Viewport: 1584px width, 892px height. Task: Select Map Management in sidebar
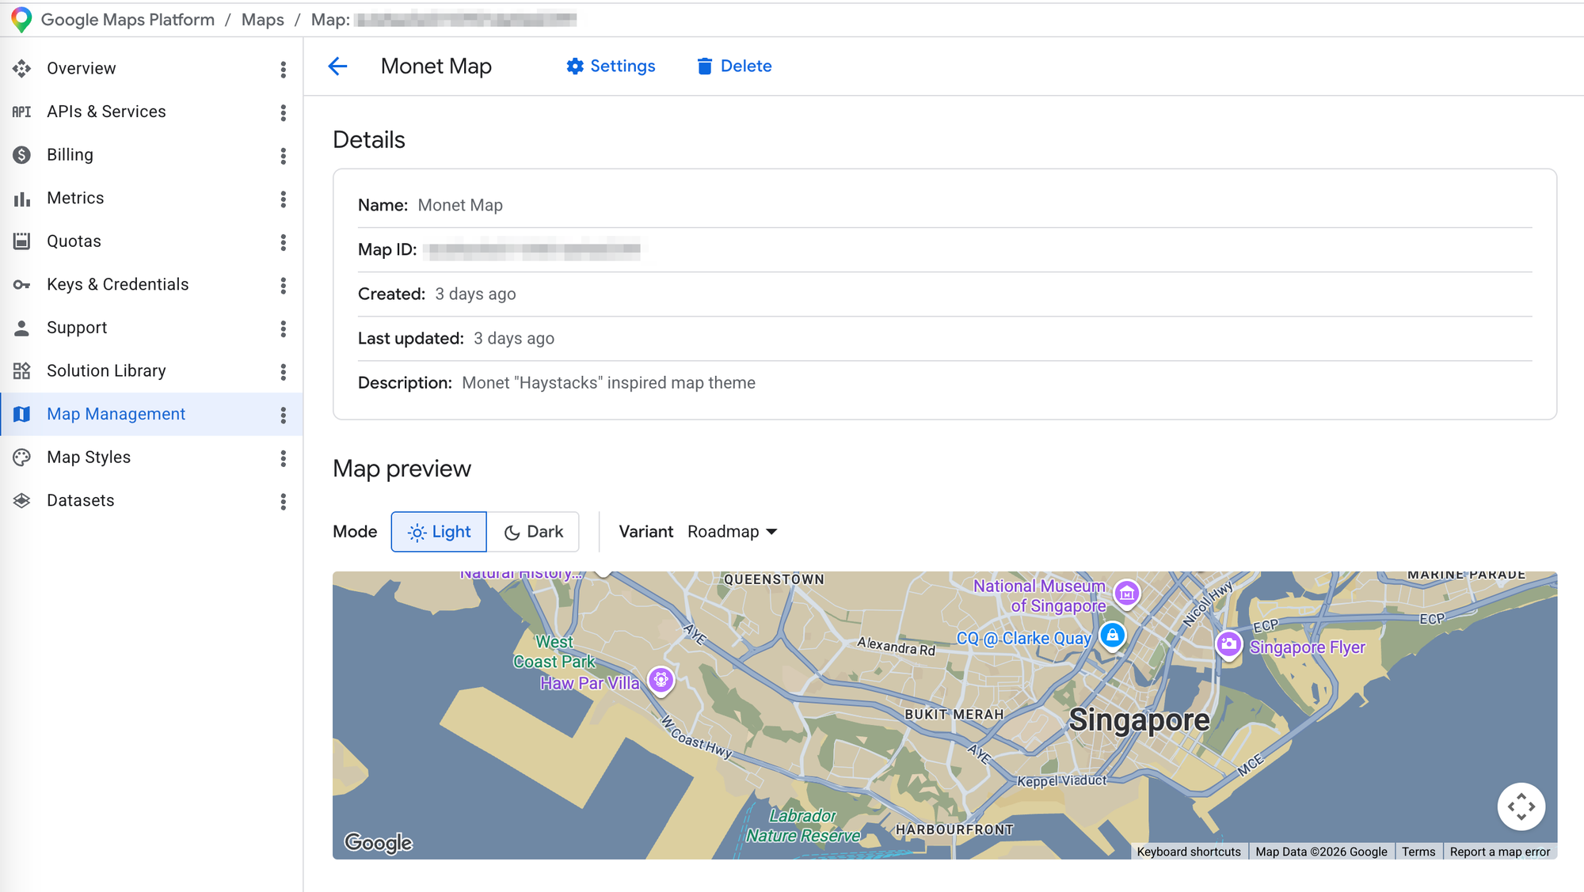151,414
